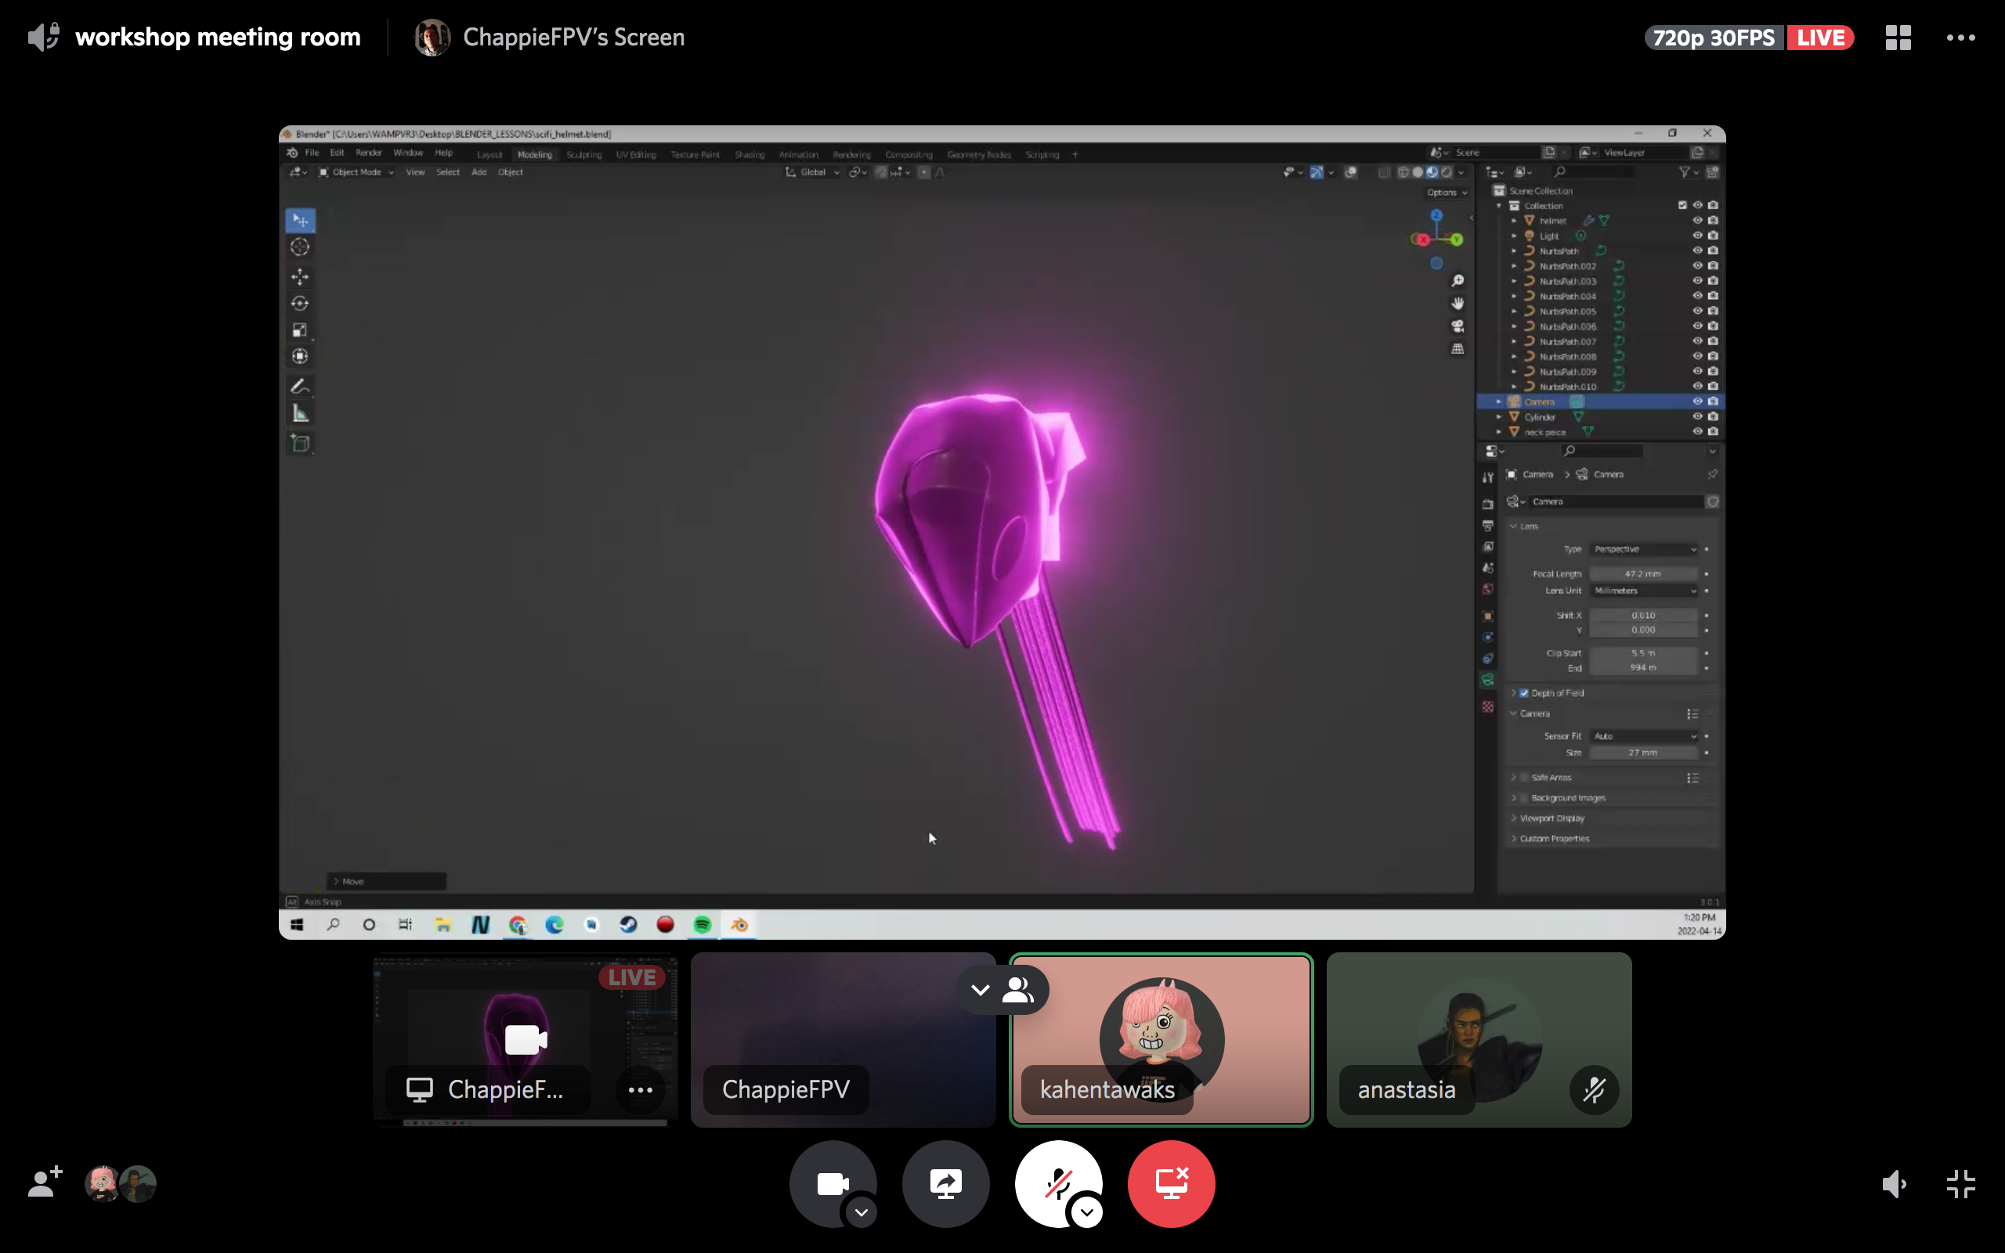This screenshot has height=1253, width=2005.
Task: Select the kahentawaks participant tile
Action: (x=1161, y=1039)
